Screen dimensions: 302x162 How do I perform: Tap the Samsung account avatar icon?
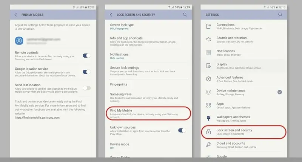(19, 41)
